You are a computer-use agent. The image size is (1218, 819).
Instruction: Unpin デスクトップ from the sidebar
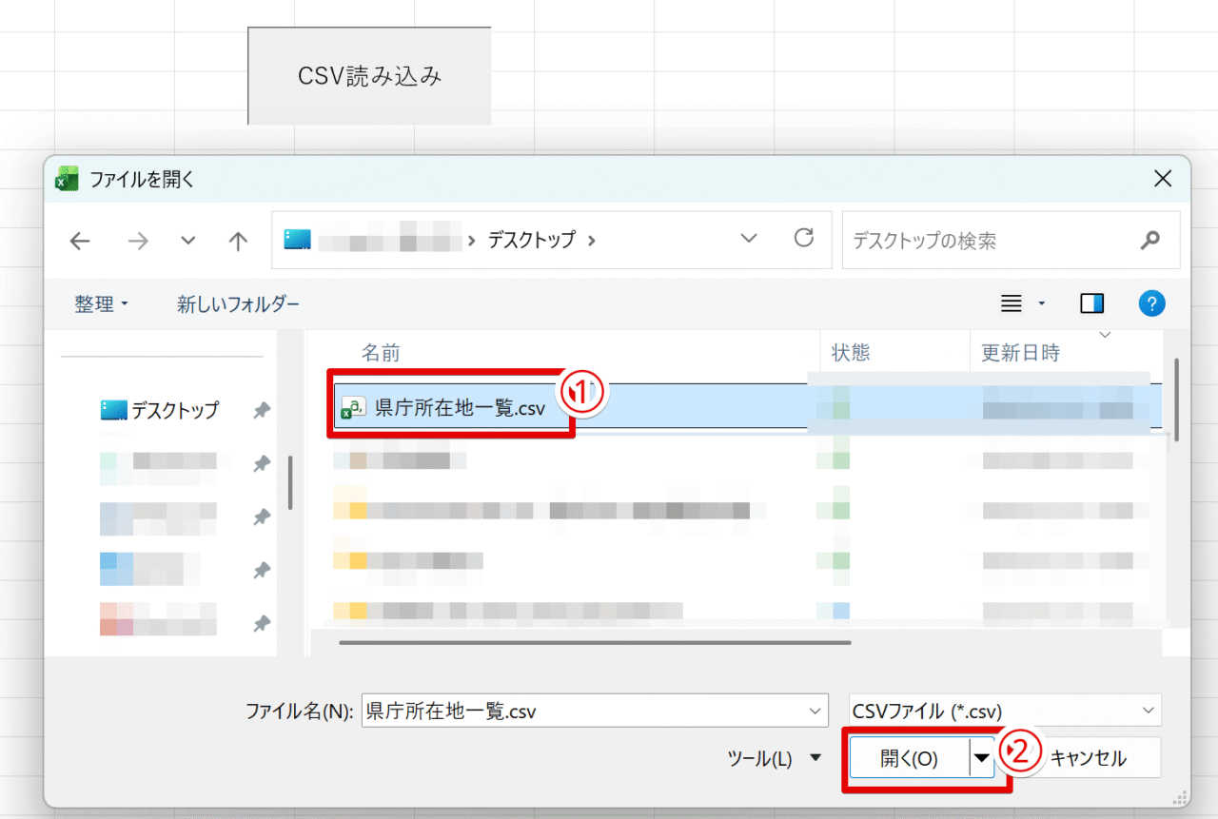tap(262, 409)
